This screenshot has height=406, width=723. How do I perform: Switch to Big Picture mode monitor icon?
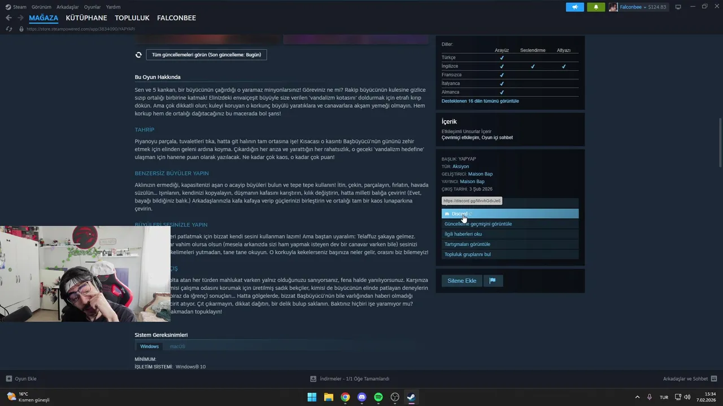[678, 7]
